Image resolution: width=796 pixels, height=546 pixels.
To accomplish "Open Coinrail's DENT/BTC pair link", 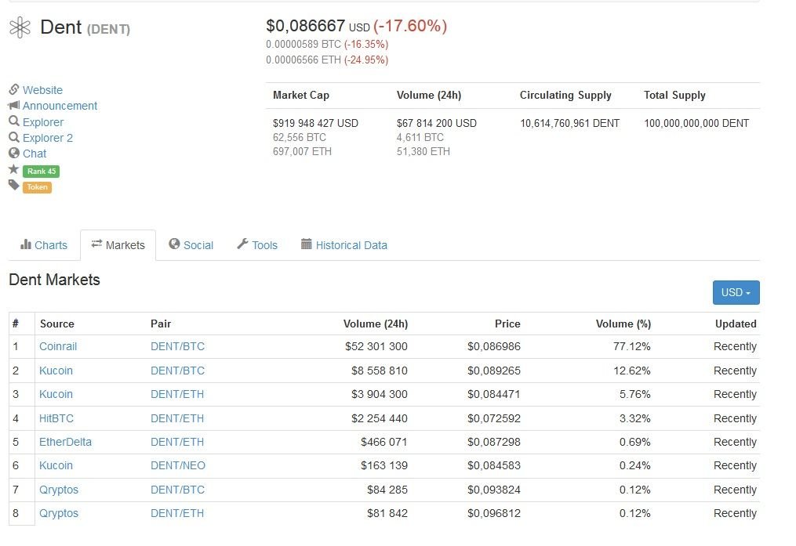I will 178,346.
